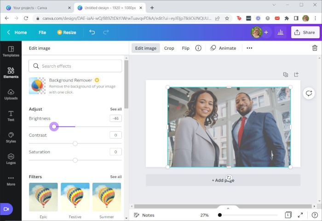Open the insights bar chart icon
The width and height of the screenshot is (322, 221).
280,32
